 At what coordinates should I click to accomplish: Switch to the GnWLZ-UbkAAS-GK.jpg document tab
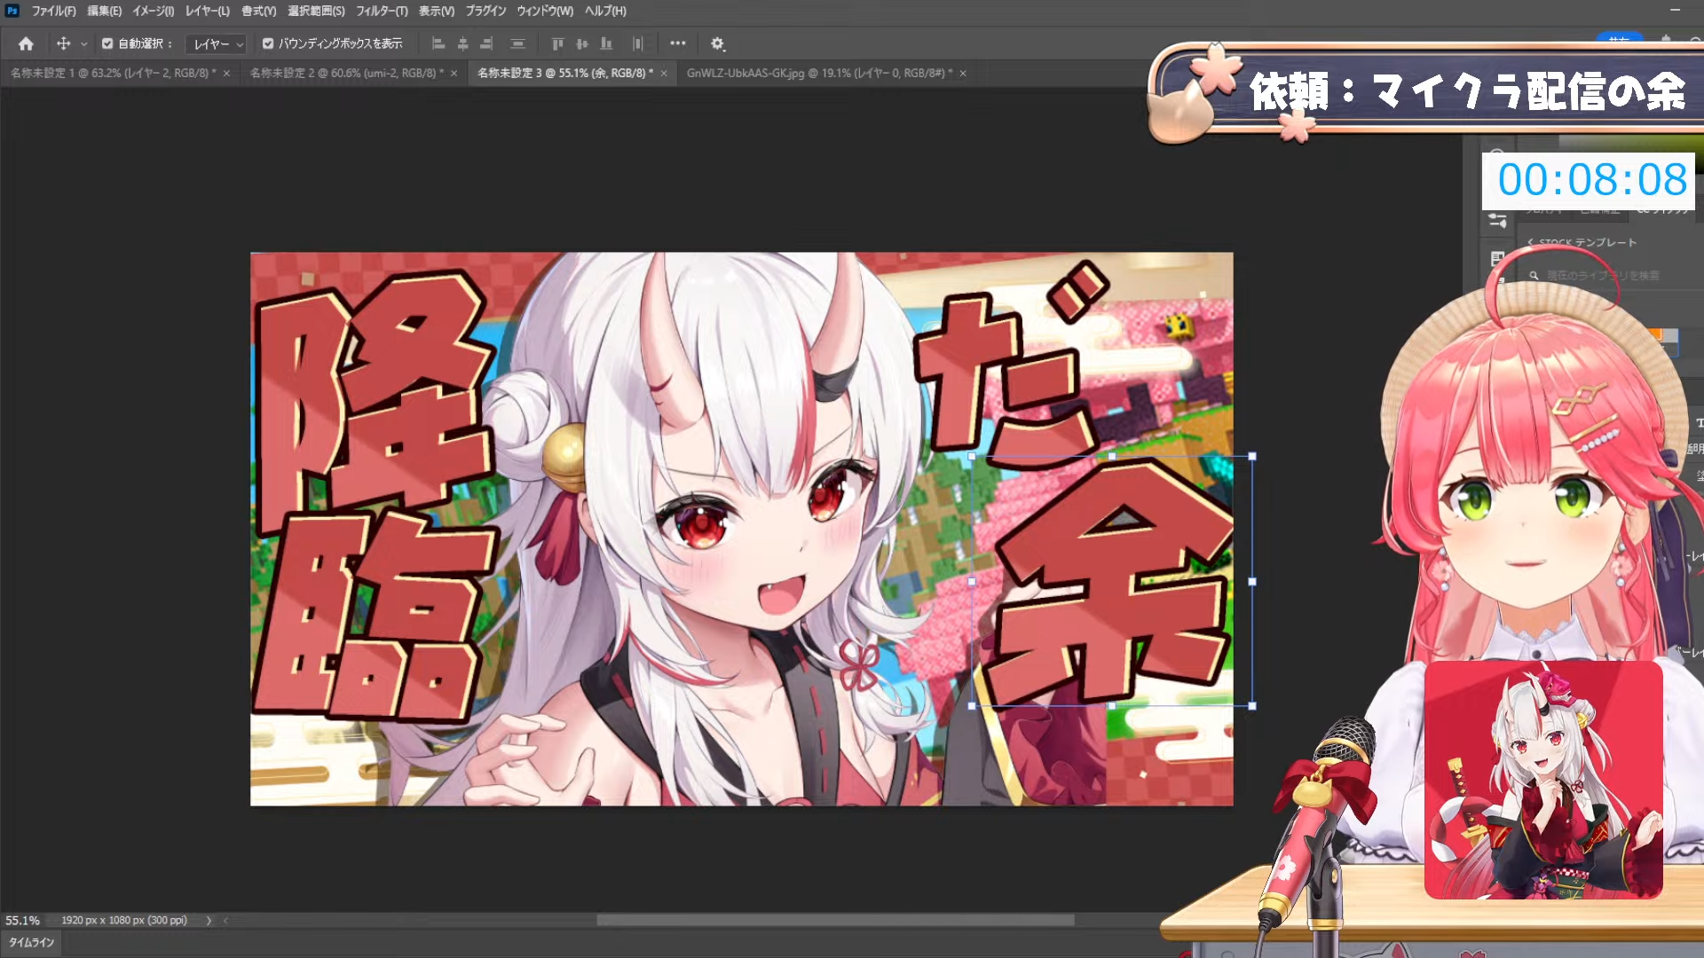pos(819,73)
